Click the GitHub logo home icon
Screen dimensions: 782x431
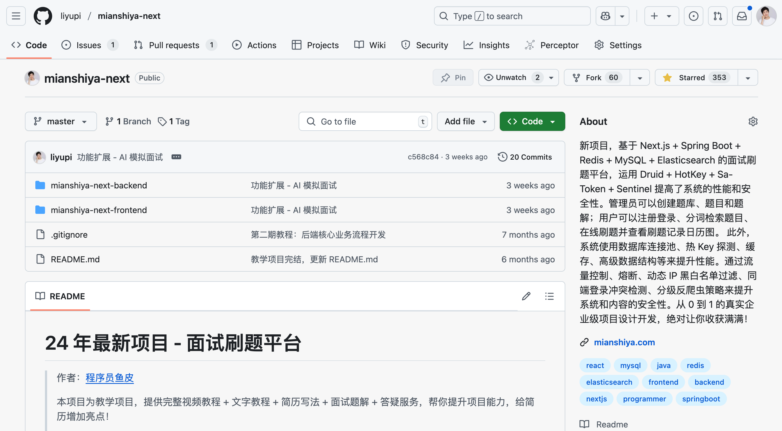[43, 16]
